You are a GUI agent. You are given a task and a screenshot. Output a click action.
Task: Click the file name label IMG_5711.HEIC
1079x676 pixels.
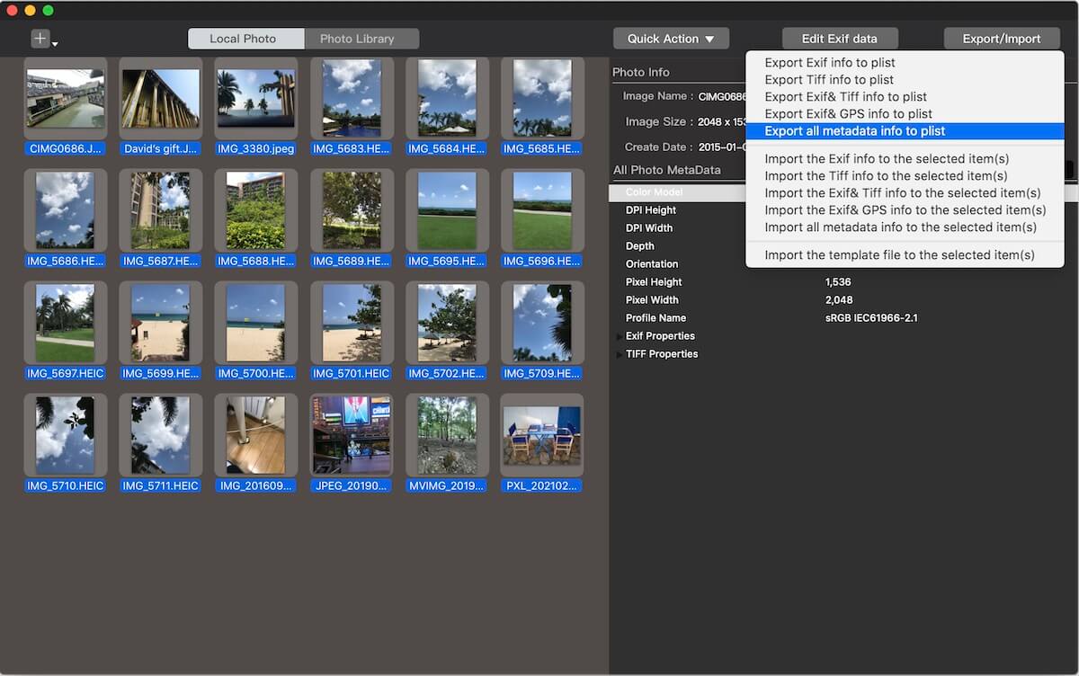point(161,485)
